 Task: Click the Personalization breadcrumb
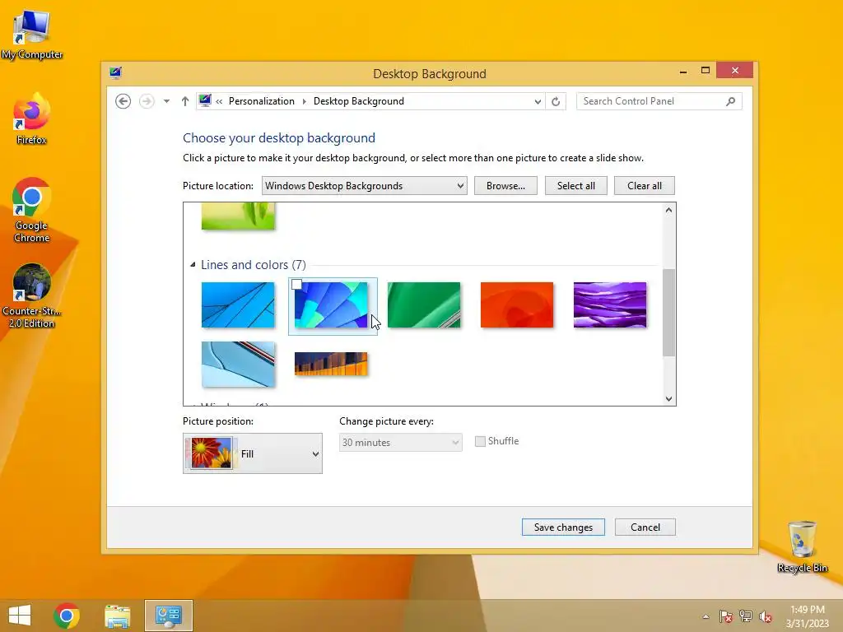tap(261, 101)
